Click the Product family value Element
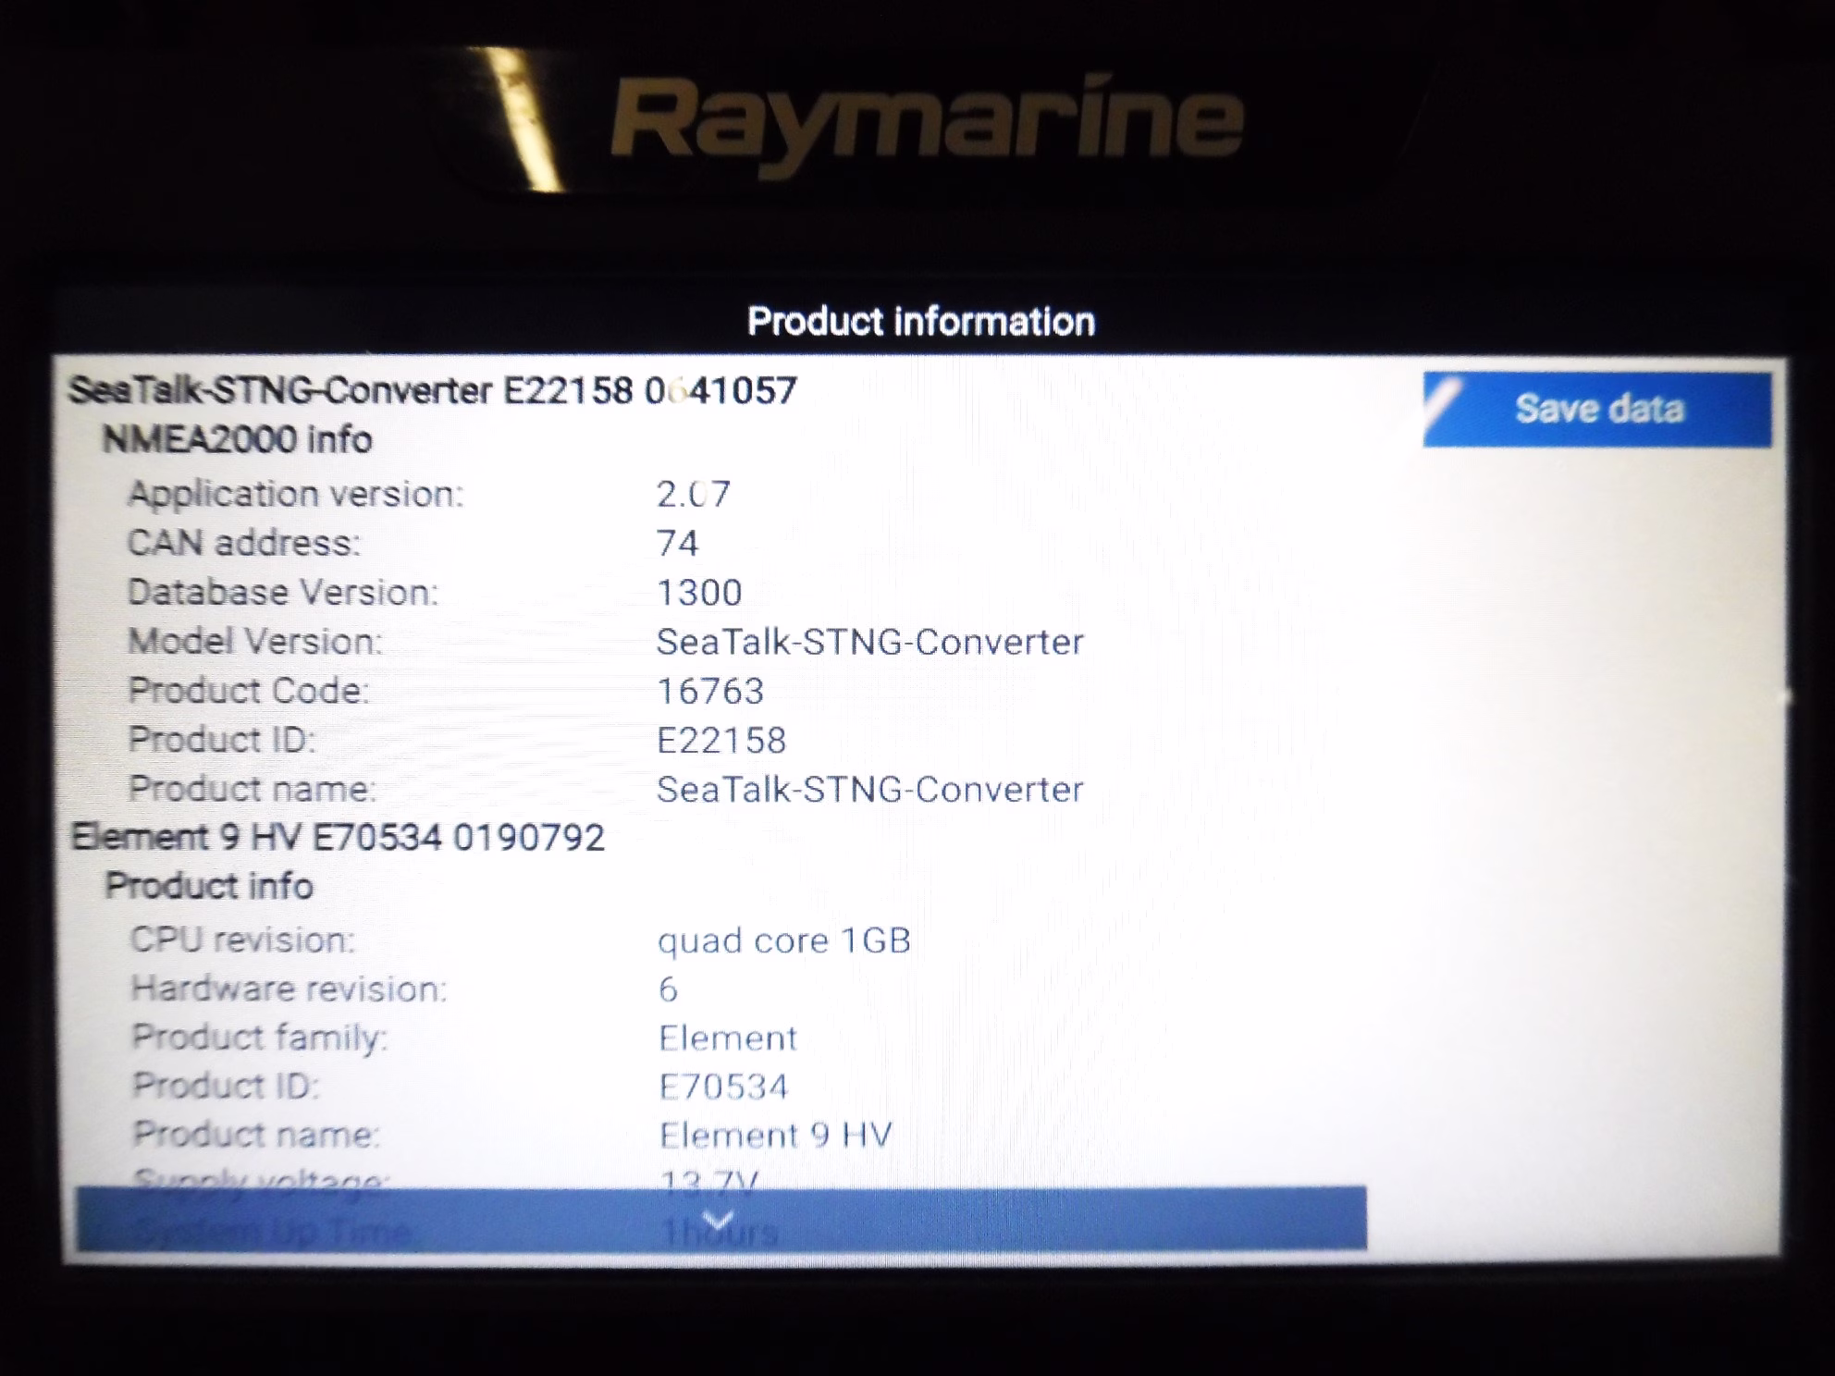The width and height of the screenshot is (1835, 1376). (728, 1038)
